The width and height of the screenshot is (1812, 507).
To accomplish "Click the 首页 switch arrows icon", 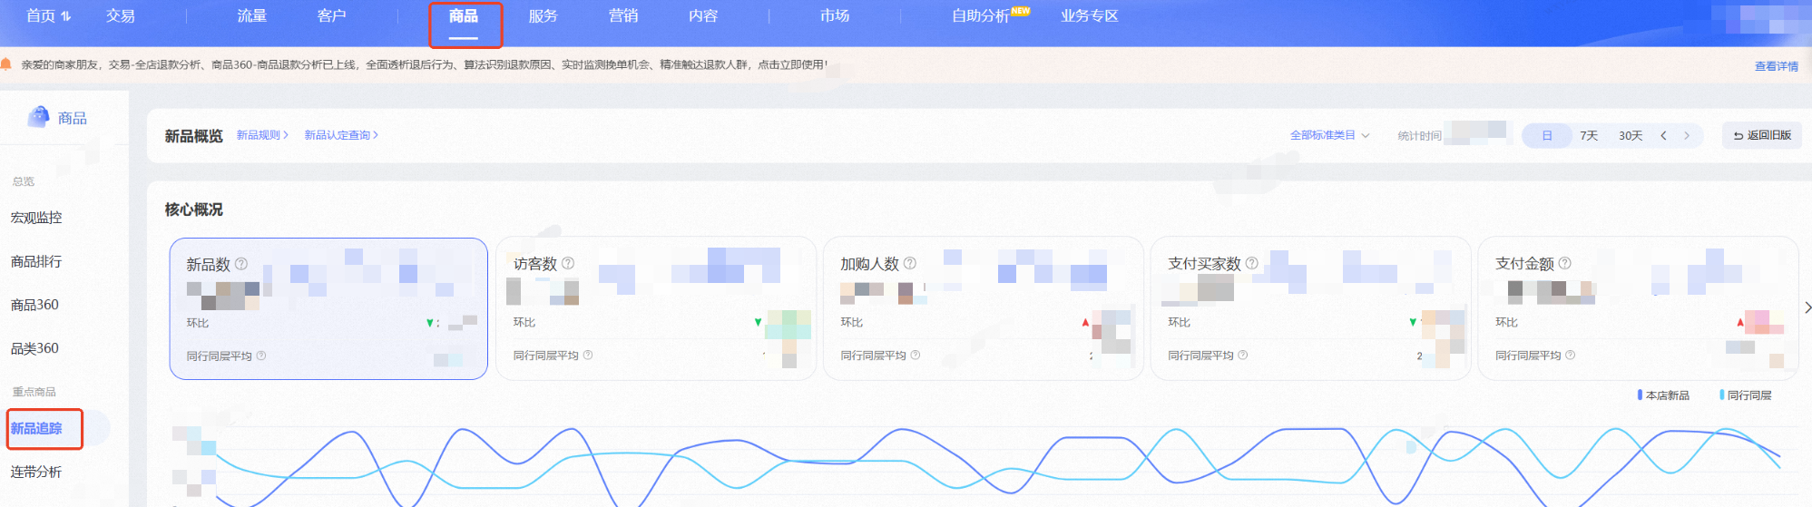I will click(x=66, y=16).
